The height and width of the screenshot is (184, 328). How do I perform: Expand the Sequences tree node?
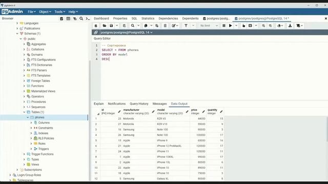pos(24,107)
